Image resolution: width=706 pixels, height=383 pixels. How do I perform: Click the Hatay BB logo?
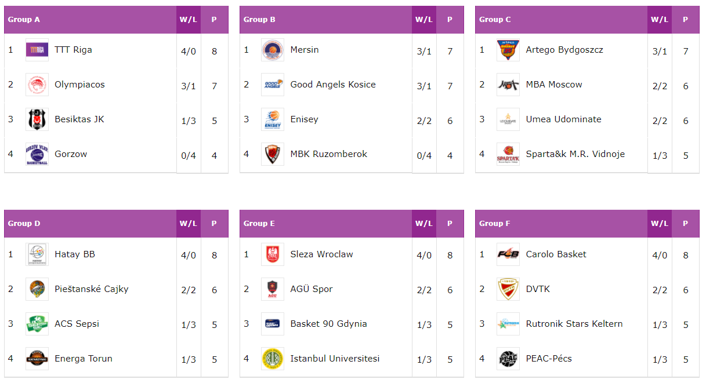pos(37,254)
